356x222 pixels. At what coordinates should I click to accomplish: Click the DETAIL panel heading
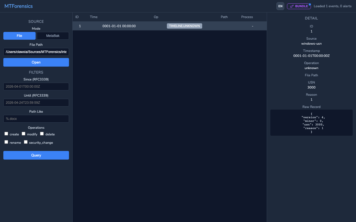tap(311, 18)
